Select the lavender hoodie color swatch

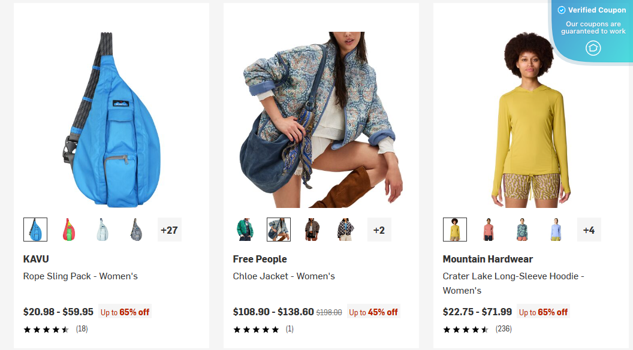pyautogui.click(x=555, y=229)
